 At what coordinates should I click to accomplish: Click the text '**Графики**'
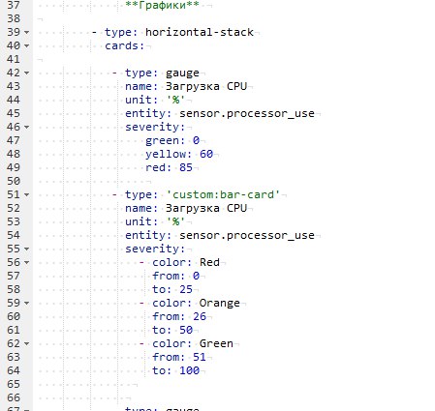pos(162,5)
